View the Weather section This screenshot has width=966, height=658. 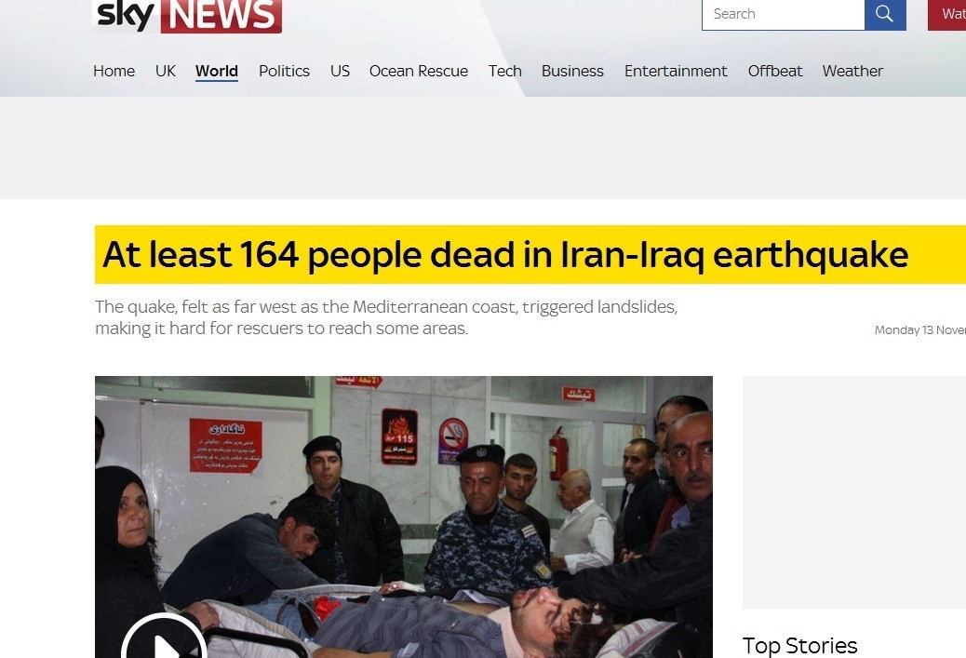coord(852,71)
